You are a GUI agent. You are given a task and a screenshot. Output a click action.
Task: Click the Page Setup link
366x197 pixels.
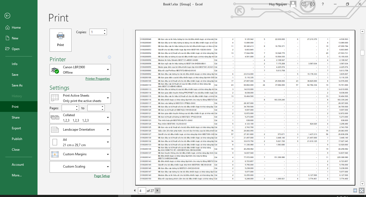(x=102, y=176)
